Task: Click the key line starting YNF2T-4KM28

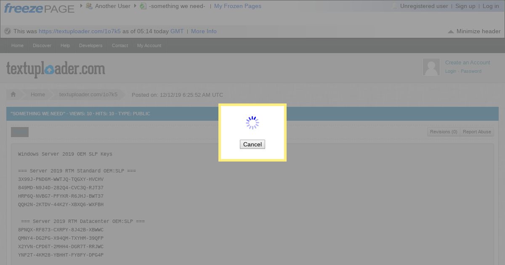Action: pos(61,255)
